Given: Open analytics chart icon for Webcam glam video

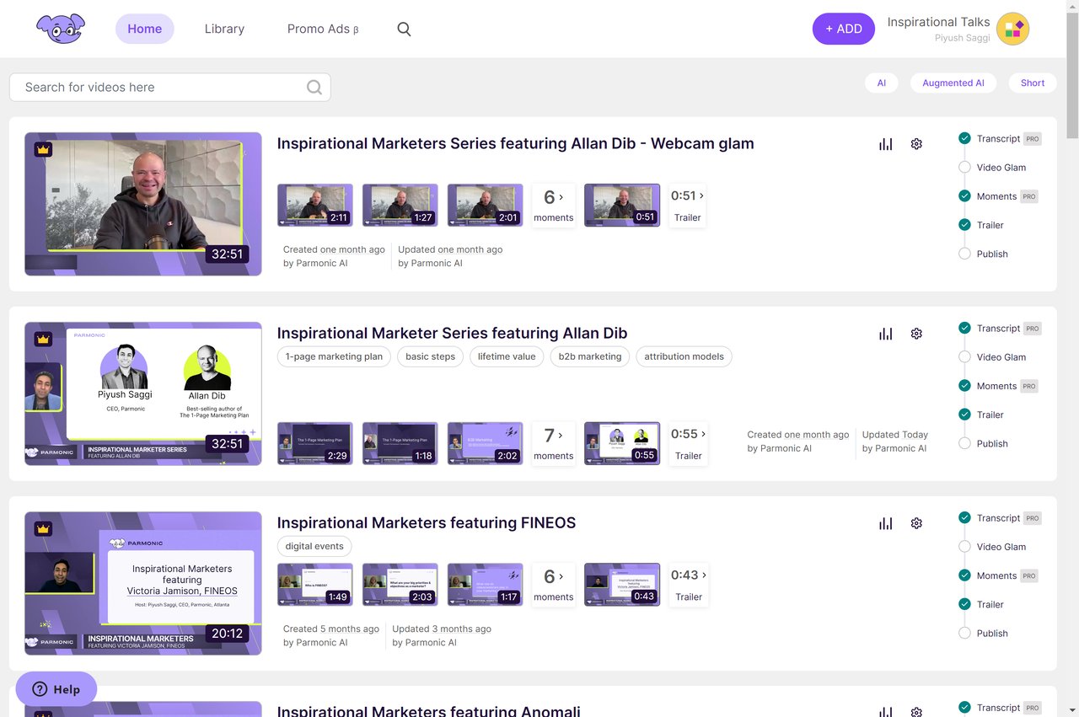Looking at the screenshot, I should 885,144.
